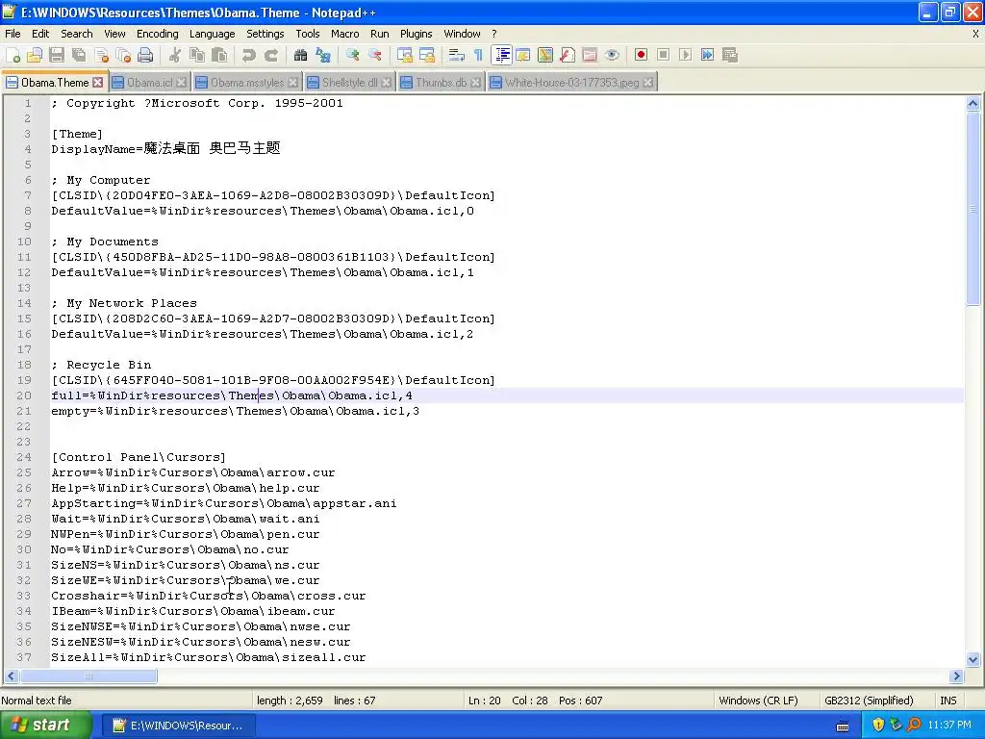Screen dimensions: 985x739
Task: Open the Windows start button
Action: (x=46, y=726)
